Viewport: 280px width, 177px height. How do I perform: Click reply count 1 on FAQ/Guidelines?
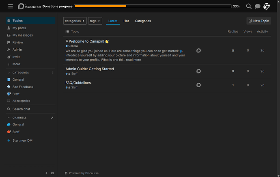233,85
